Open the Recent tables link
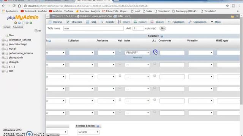The image size is (243, 136). pos(6,27)
